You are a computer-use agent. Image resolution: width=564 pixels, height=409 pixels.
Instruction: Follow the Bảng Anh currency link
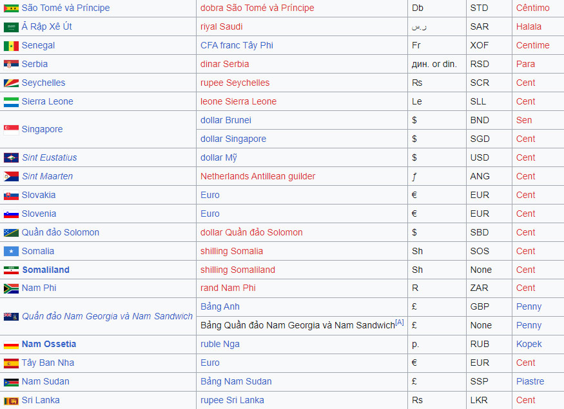click(220, 307)
